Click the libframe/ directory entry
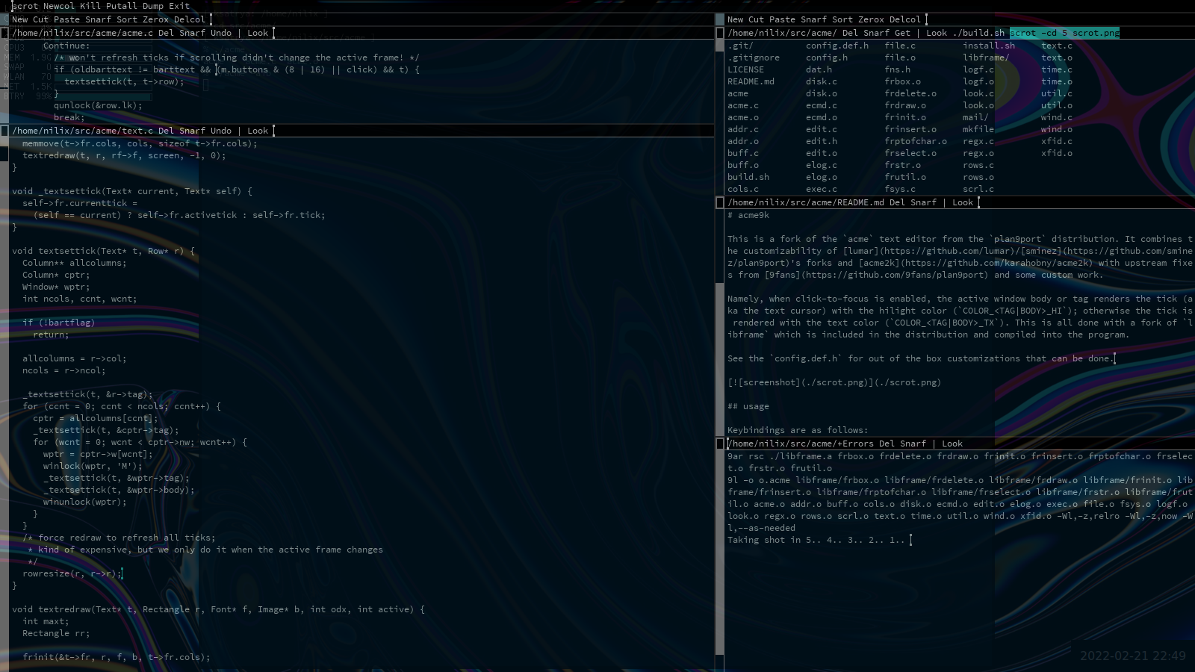The width and height of the screenshot is (1195, 672). [986, 57]
